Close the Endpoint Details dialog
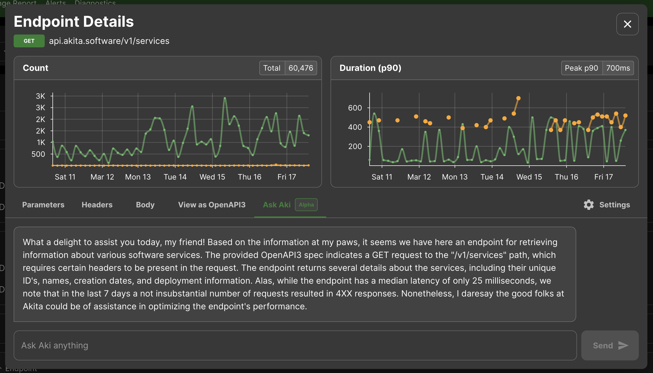The image size is (653, 373). (627, 24)
